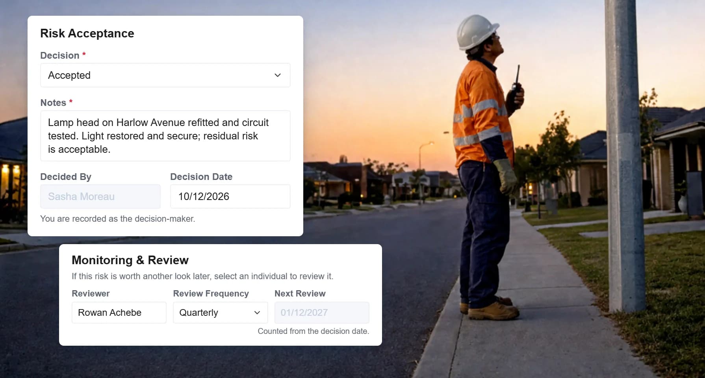Click the Reviewer field Rowan Achebe
Viewport: 705px width, 378px height.
click(x=119, y=313)
